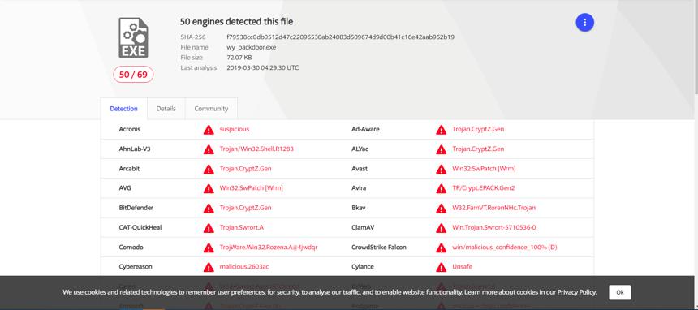Viewport: 698px width, 310px height.
Task: Open the Privacy Policy link
Action: click(576, 292)
